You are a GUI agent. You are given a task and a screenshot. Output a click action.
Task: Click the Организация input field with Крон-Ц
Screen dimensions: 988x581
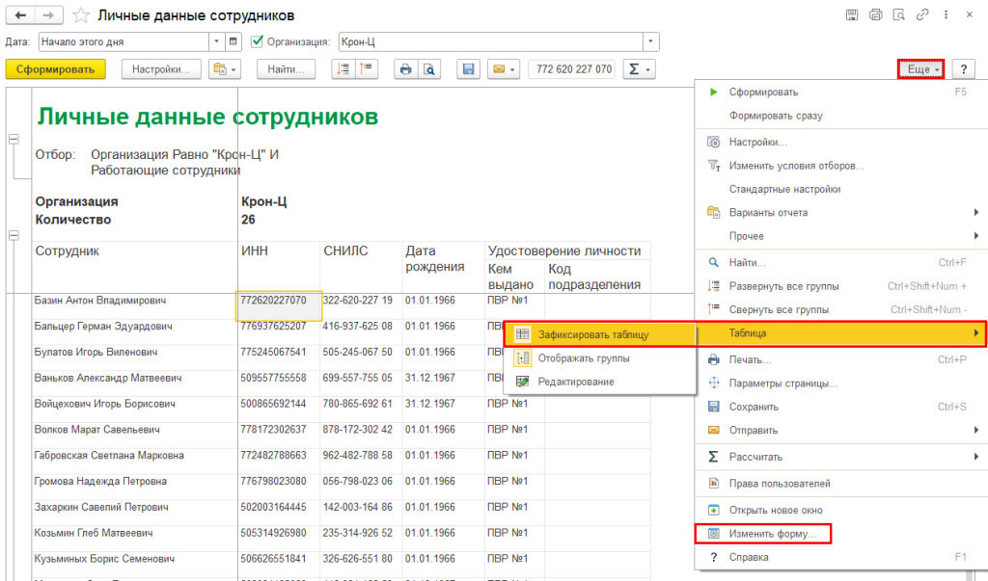(490, 41)
